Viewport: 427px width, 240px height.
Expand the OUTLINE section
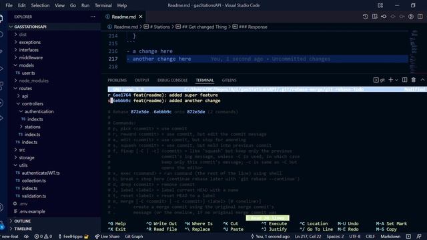tap(22, 221)
